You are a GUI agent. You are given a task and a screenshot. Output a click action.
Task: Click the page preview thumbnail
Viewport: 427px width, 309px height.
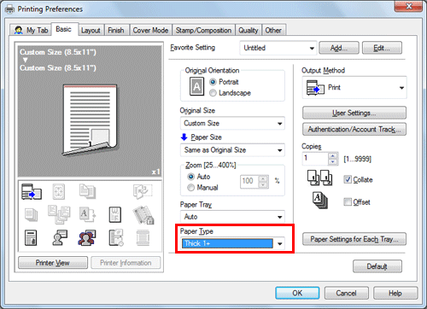(90, 120)
